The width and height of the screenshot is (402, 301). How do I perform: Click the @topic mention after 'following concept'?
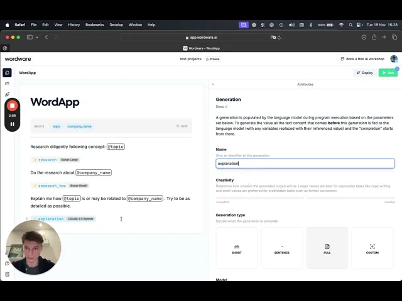116,147
